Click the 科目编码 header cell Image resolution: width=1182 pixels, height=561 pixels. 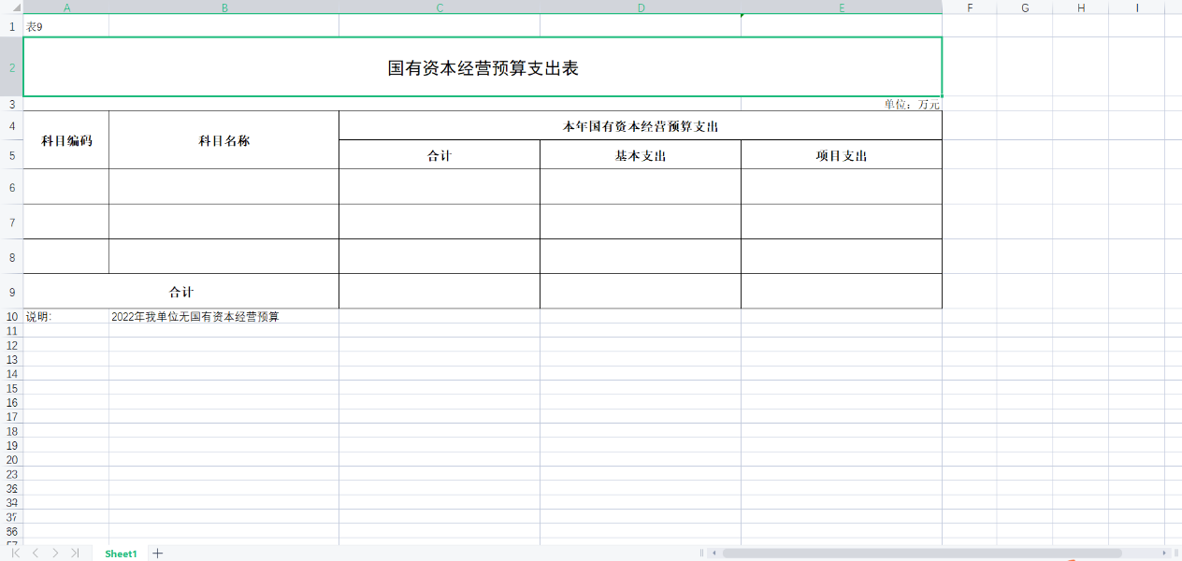65,139
